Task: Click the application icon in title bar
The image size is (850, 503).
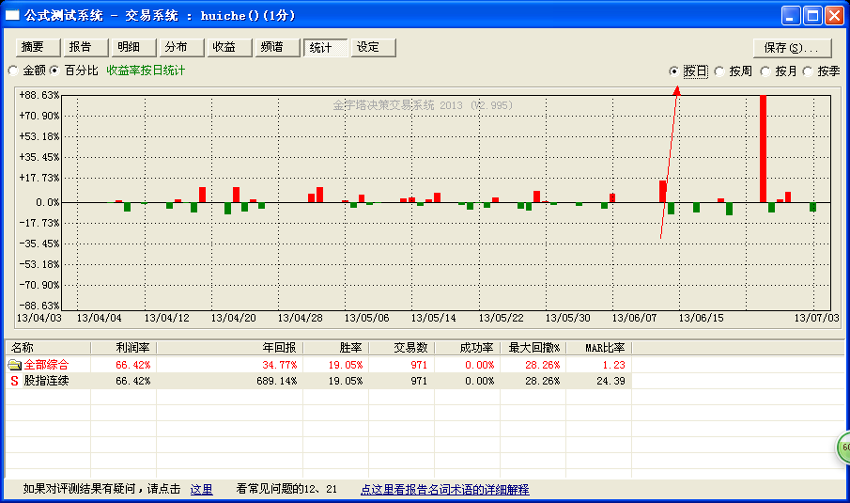Action: click(x=13, y=15)
